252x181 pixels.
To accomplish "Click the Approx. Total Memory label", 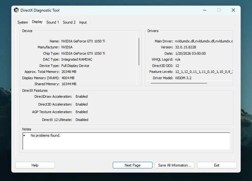I will pyautogui.click(x=42, y=72).
